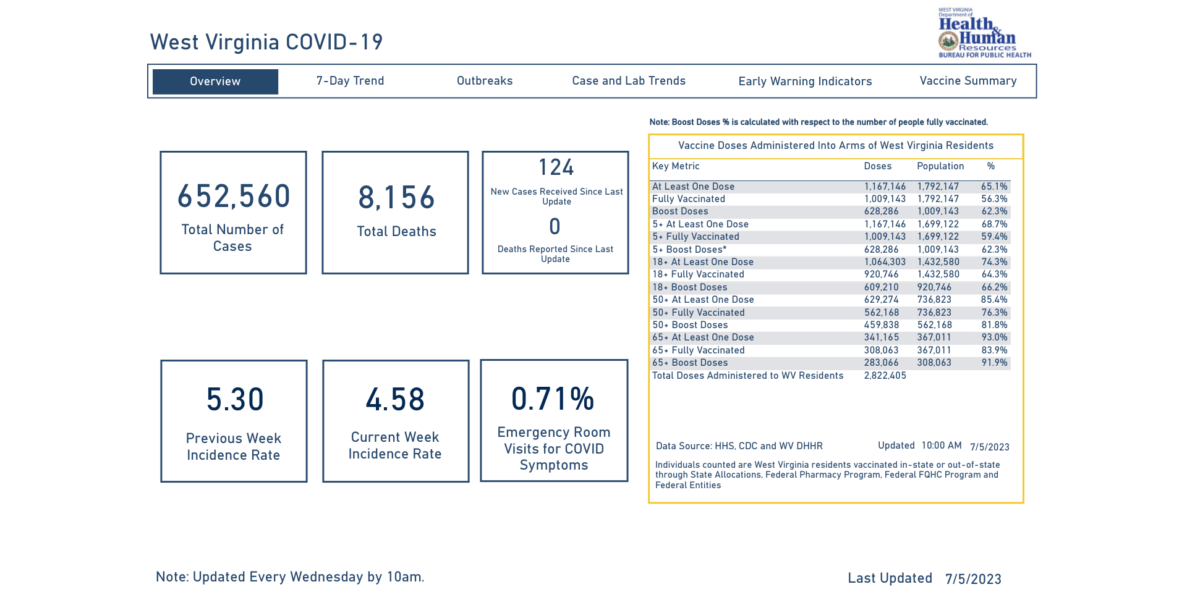Open Early Warning Indicators tab

tap(805, 82)
